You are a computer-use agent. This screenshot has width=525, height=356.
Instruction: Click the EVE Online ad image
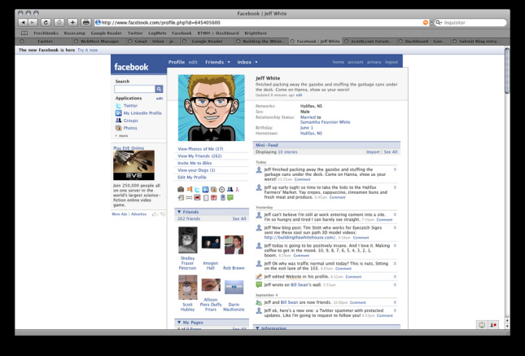(x=134, y=165)
